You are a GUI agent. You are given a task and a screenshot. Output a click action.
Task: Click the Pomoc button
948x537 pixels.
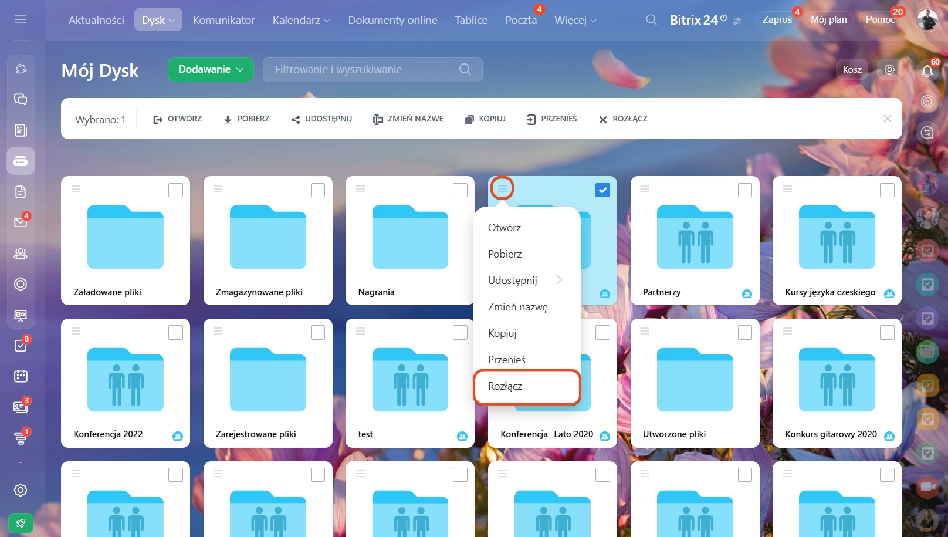880,20
